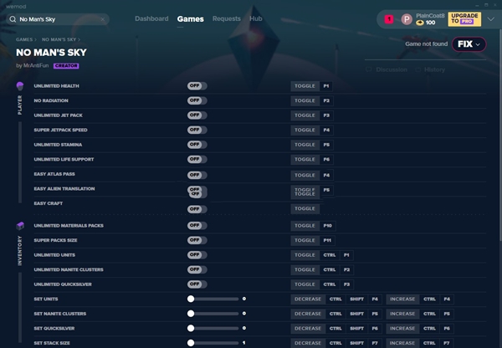Turn on Super Packs Size
Screen dimensions: 502x348
[197, 240]
